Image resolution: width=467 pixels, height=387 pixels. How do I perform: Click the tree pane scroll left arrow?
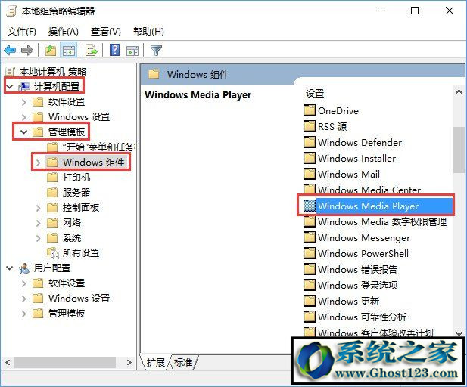pos(8,362)
